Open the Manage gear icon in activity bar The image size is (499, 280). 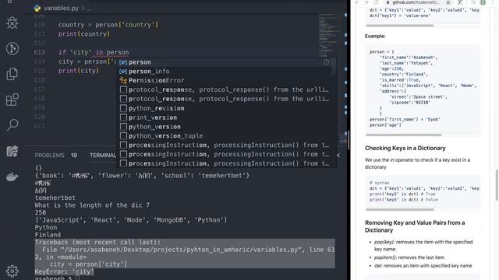click(x=12, y=271)
